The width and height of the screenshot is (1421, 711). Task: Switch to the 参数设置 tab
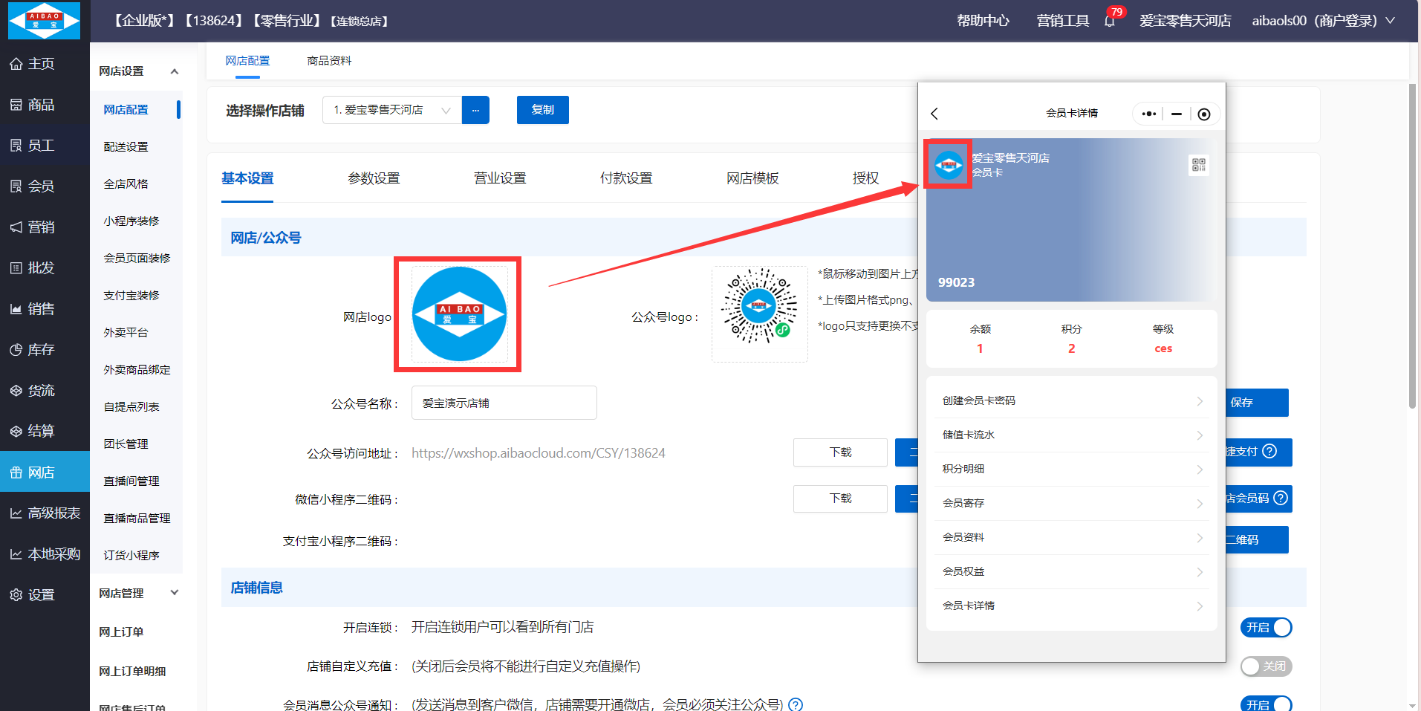coord(374,178)
